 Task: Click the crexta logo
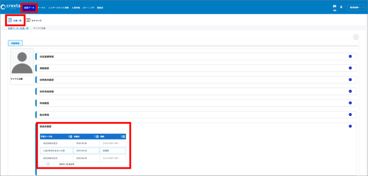coord(10,7)
